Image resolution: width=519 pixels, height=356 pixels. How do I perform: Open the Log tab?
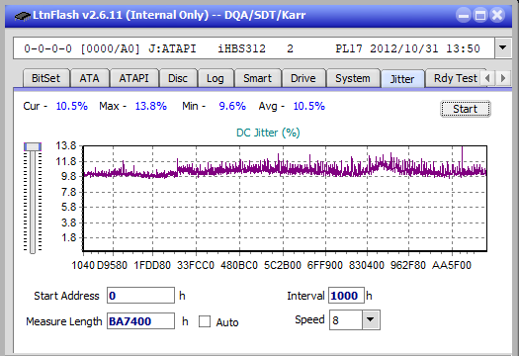pos(216,78)
